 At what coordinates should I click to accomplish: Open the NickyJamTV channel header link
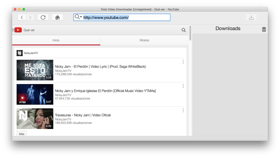(x=31, y=53)
